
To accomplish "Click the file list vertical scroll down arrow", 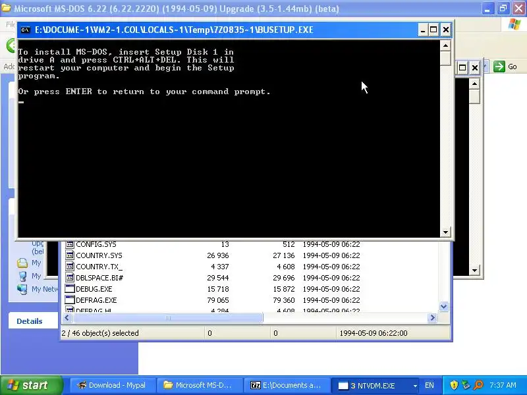I will (x=443, y=306).
